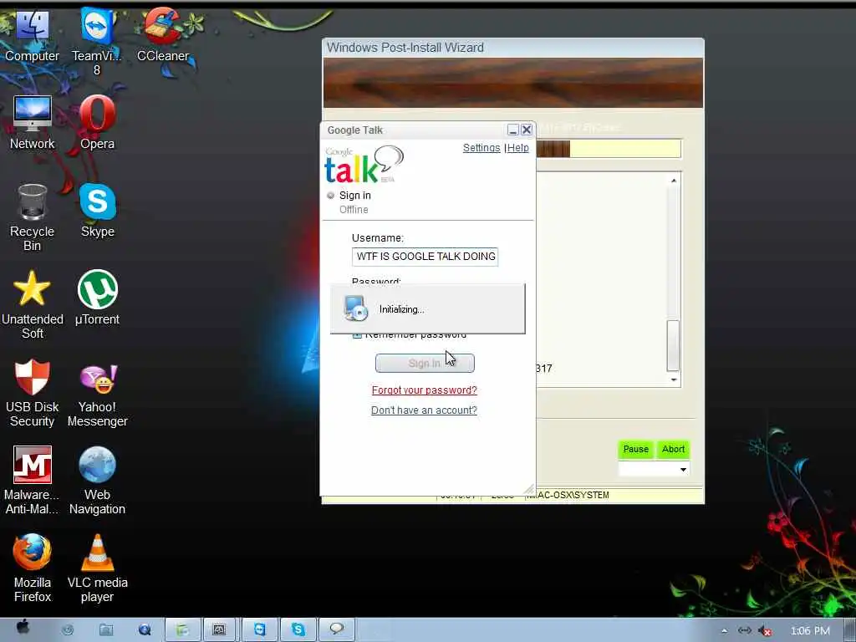Launch VLC media player shortcut
Viewport: 856px width, 642px height.
tap(97, 568)
